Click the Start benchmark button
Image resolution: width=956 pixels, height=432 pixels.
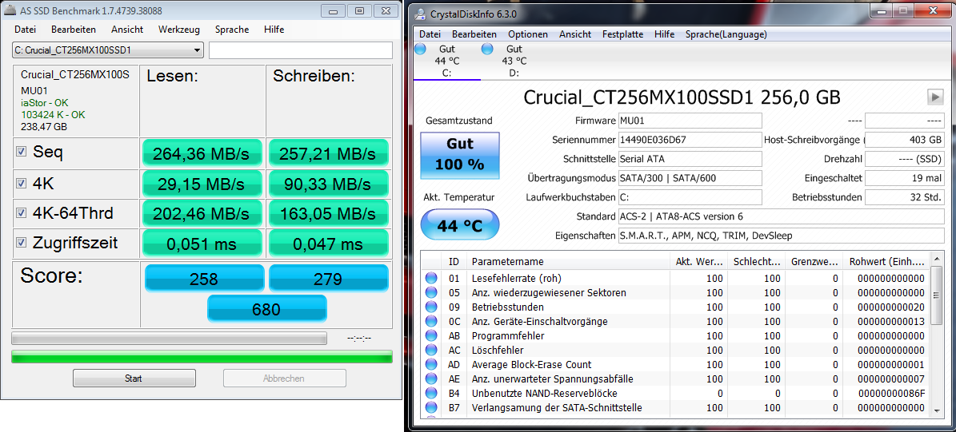pyautogui.click(x=134, y=378)
